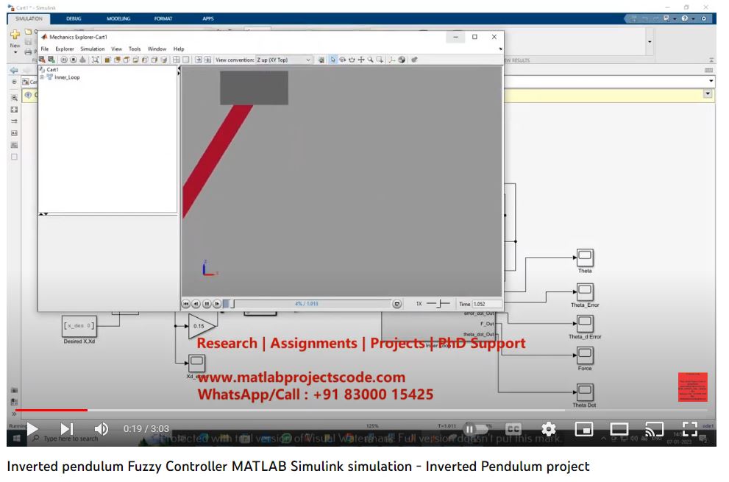Open the Simulation menu in Mechanics Explorer

pyautogui.click(x=93, y=49)
